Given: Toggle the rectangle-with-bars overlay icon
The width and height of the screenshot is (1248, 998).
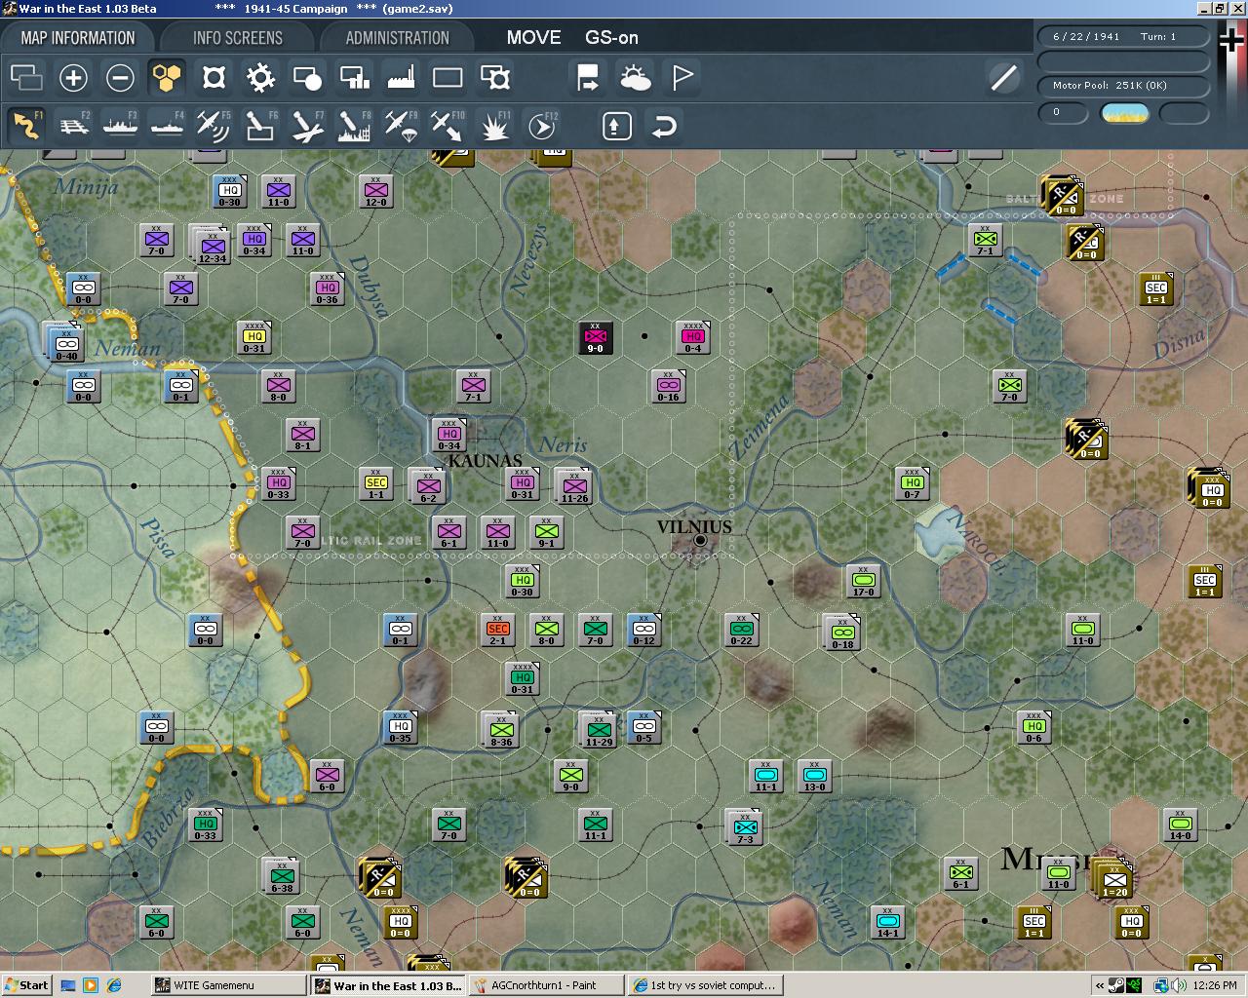Looking at the screenshot, I should pyautogui.click(x=354, y=77).
